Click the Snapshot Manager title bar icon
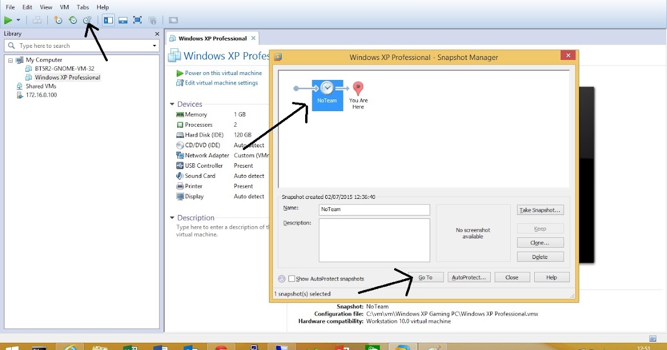 pyautogui.click(x=278, y=57)
